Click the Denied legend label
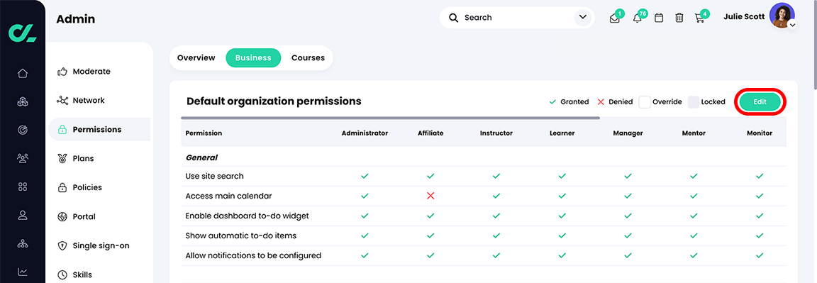Viewport: 817px width, 283px height. (621, 102)
